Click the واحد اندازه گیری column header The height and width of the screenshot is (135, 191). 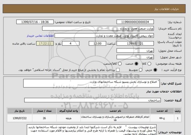[x=68, y=111]
